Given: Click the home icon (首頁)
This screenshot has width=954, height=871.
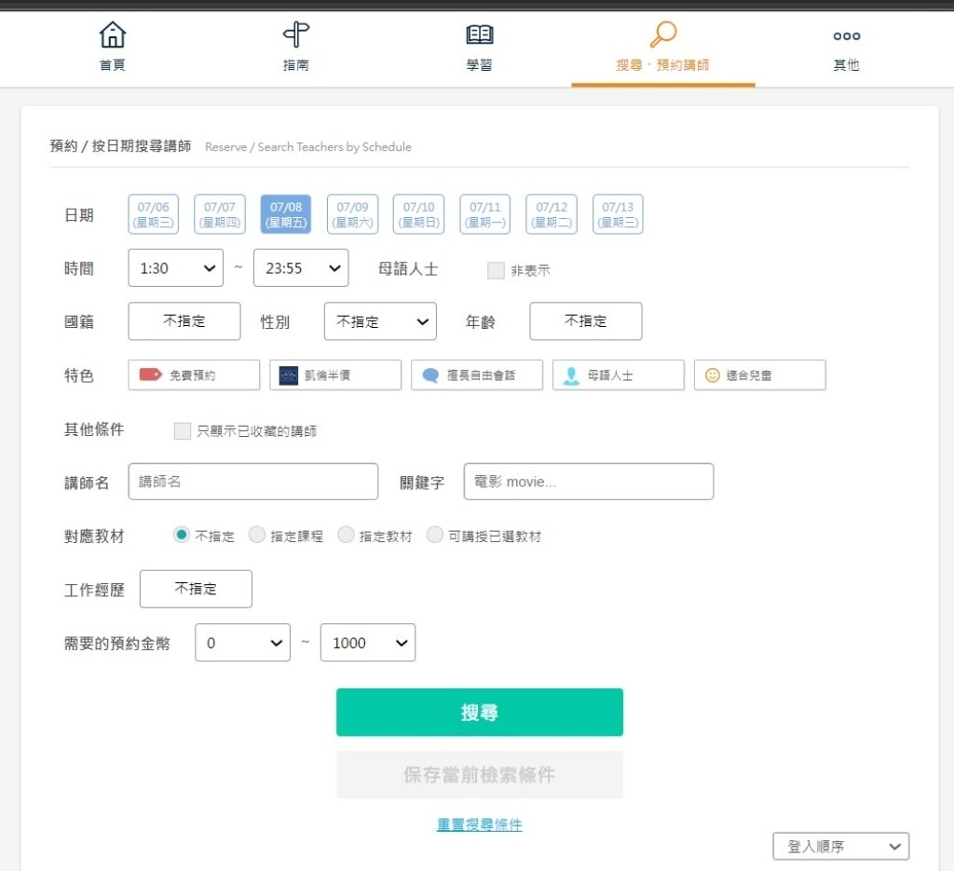Looking at the screenshot, I should click(113, 36).
